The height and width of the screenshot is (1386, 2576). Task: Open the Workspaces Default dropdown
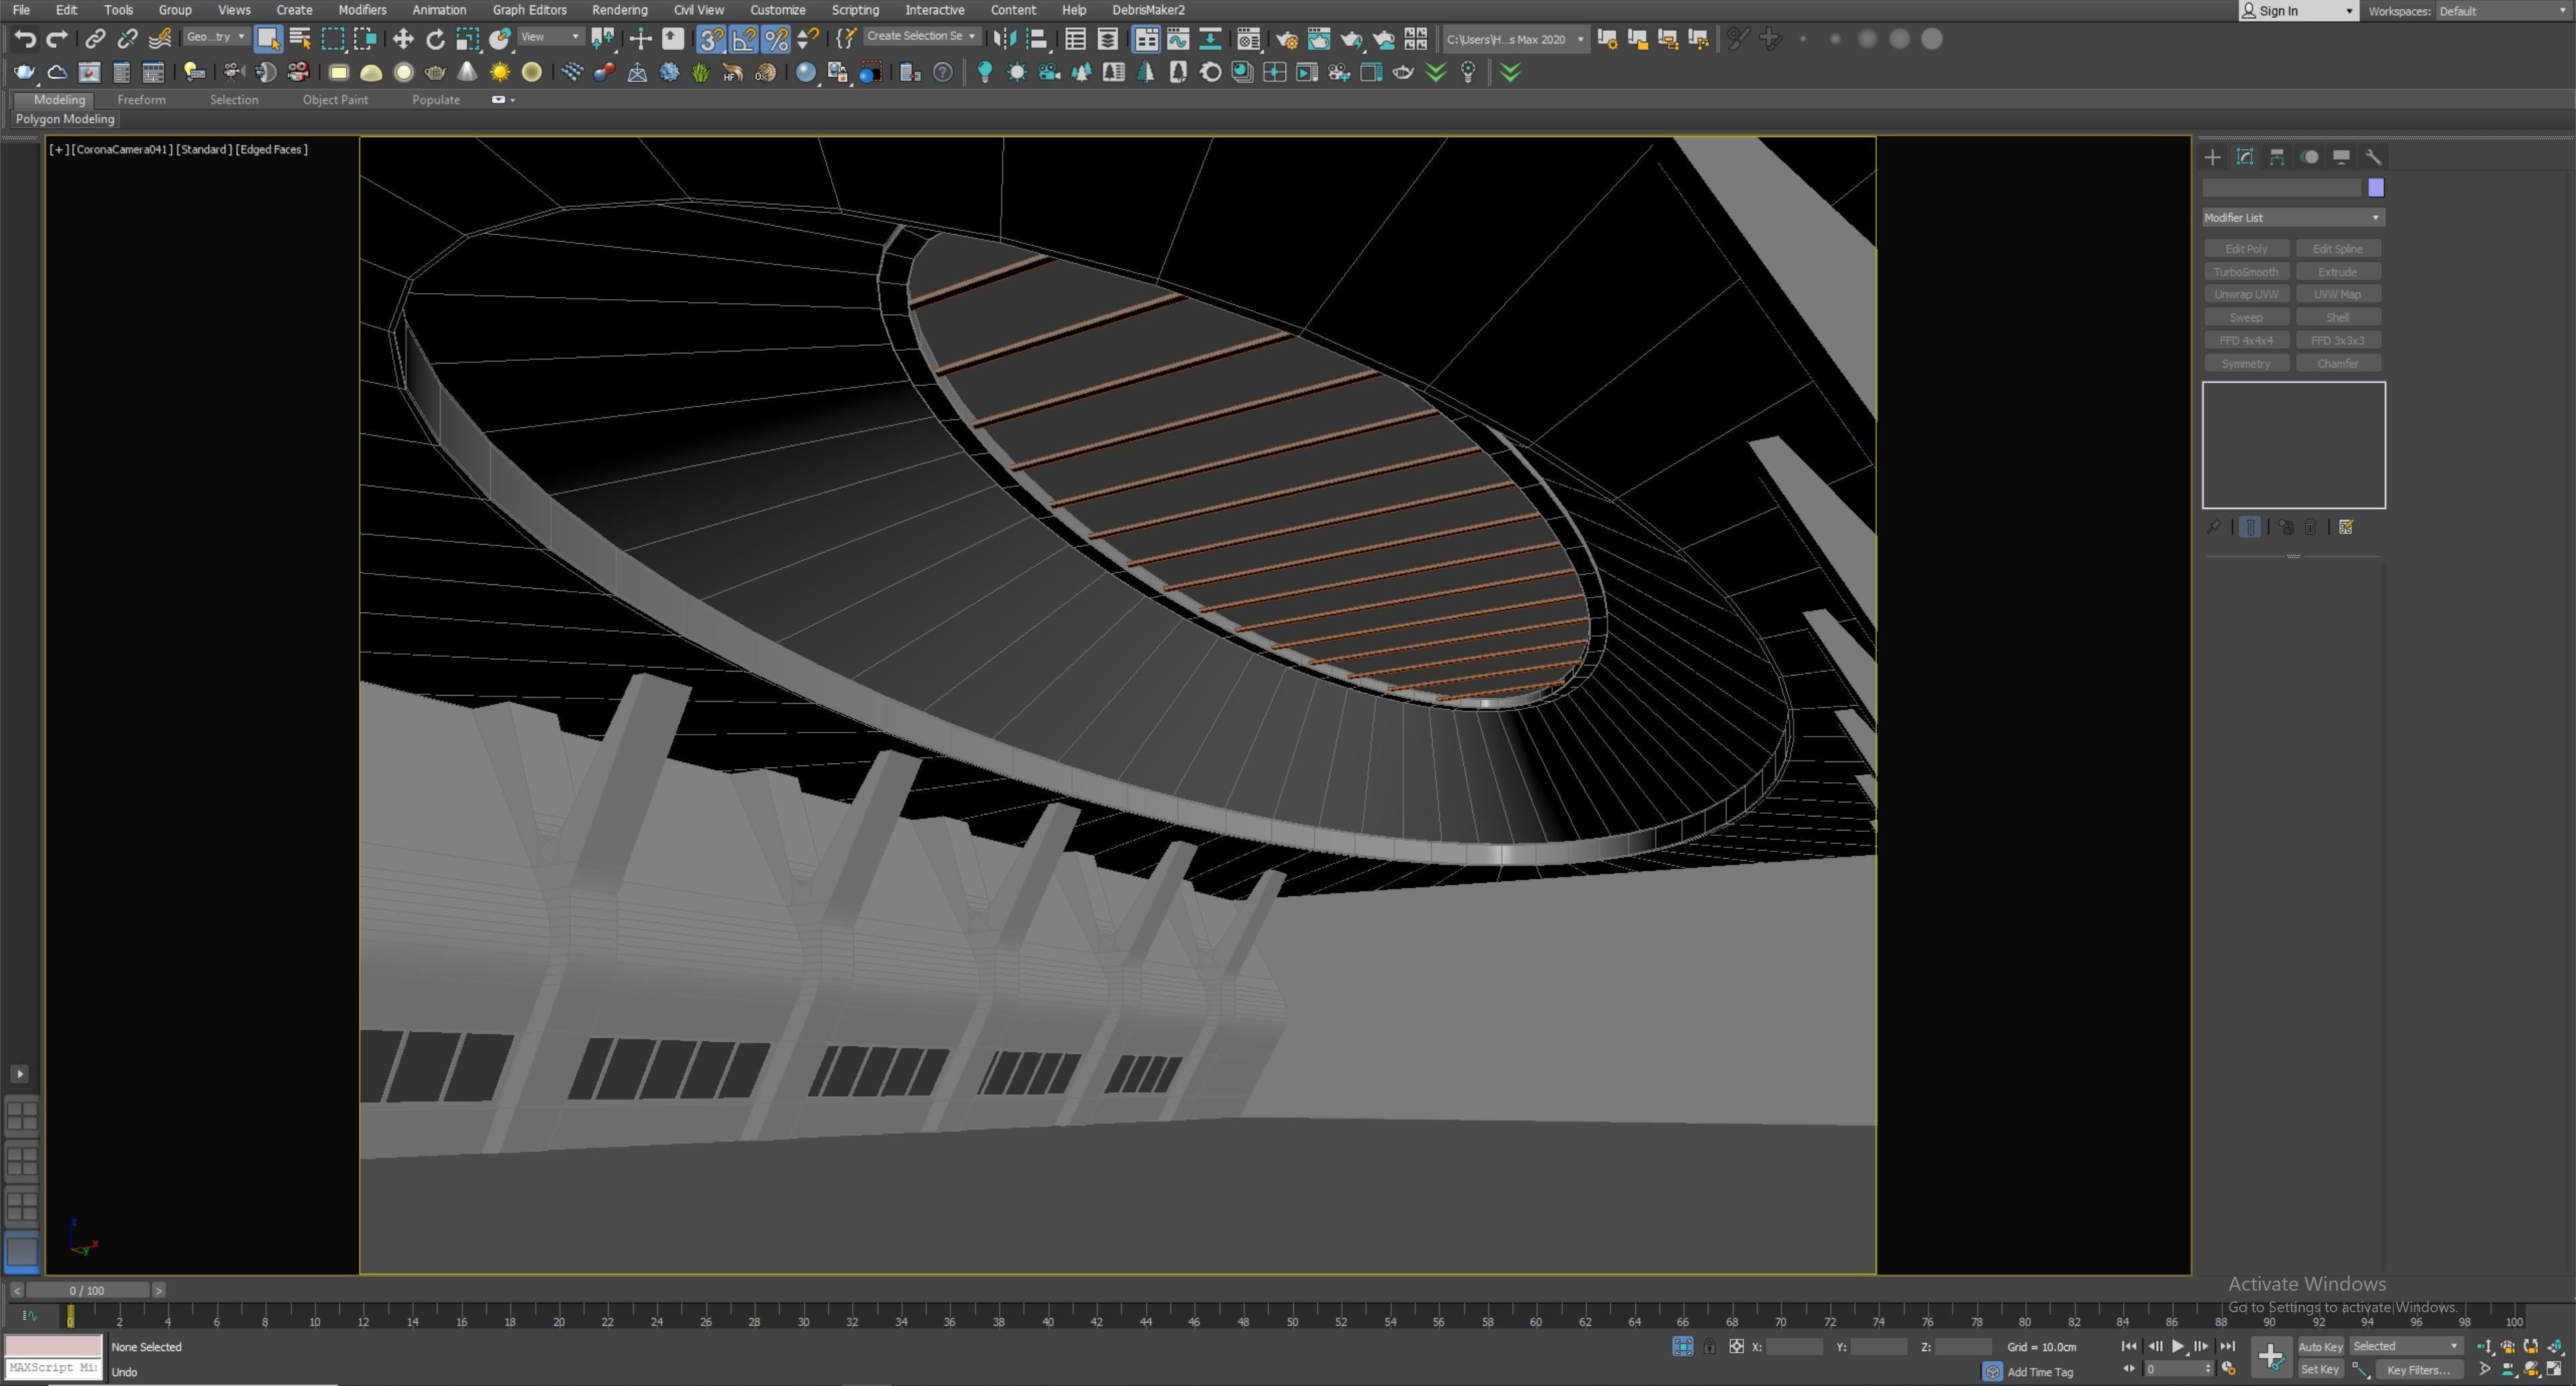tap(2503, 11)
